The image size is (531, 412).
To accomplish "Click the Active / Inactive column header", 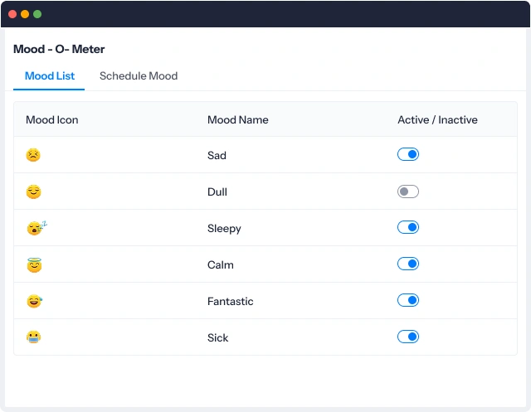I will pyautogui.click(x=437, y=119).
